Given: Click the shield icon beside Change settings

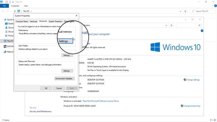Looking at the screenshot, I should click(184, 80).
